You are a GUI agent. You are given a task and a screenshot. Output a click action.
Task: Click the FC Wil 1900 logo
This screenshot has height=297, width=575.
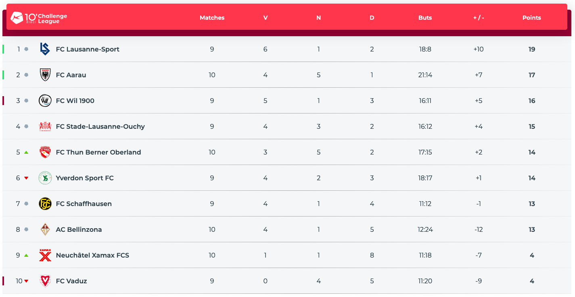pyautogui.click(x=45, y=101)
